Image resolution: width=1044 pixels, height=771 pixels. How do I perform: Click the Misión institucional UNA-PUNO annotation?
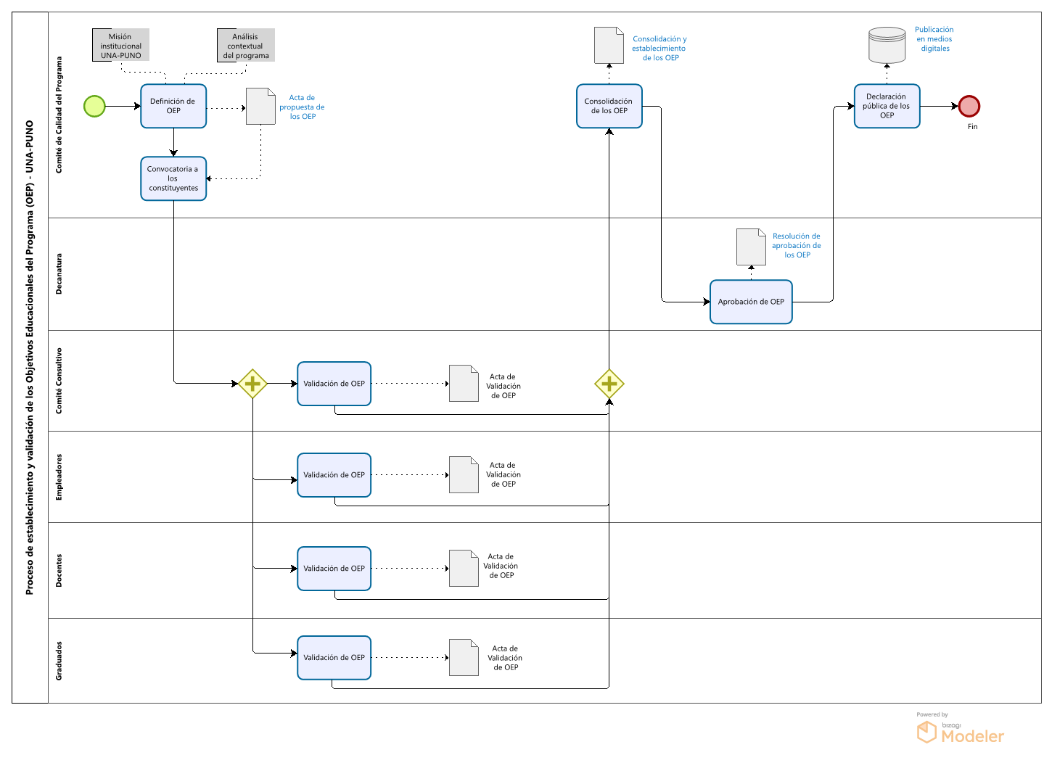120,45
